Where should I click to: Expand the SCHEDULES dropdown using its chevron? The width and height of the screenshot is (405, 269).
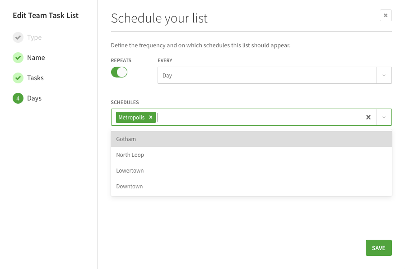click(384, 117)
